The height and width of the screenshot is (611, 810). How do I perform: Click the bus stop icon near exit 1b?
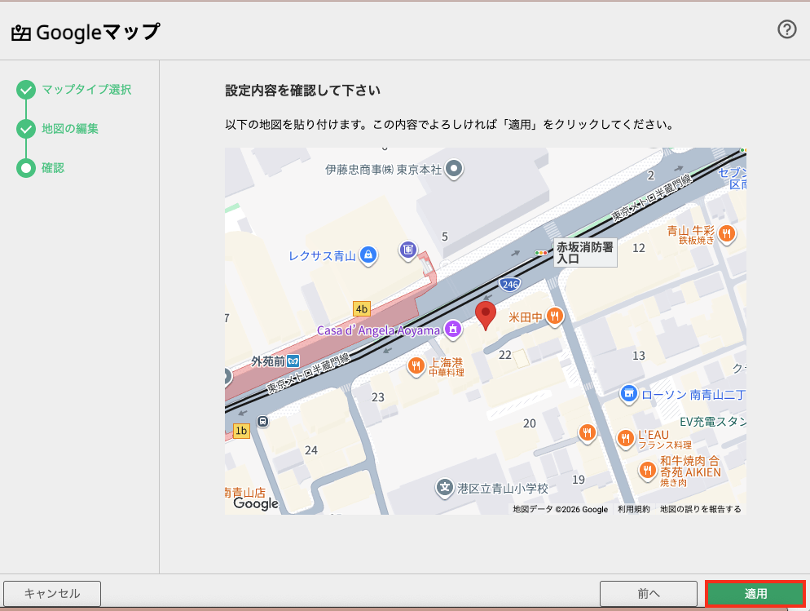pyautogui.click(x=262, y=421)
